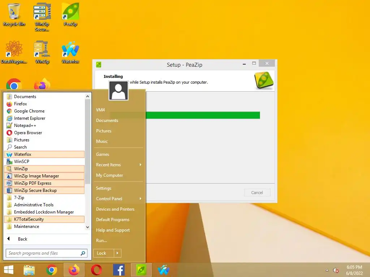Expand the Embedded Lockdown Manager folder
Viewport: 370px width, 277px height.
coord(44,212)
